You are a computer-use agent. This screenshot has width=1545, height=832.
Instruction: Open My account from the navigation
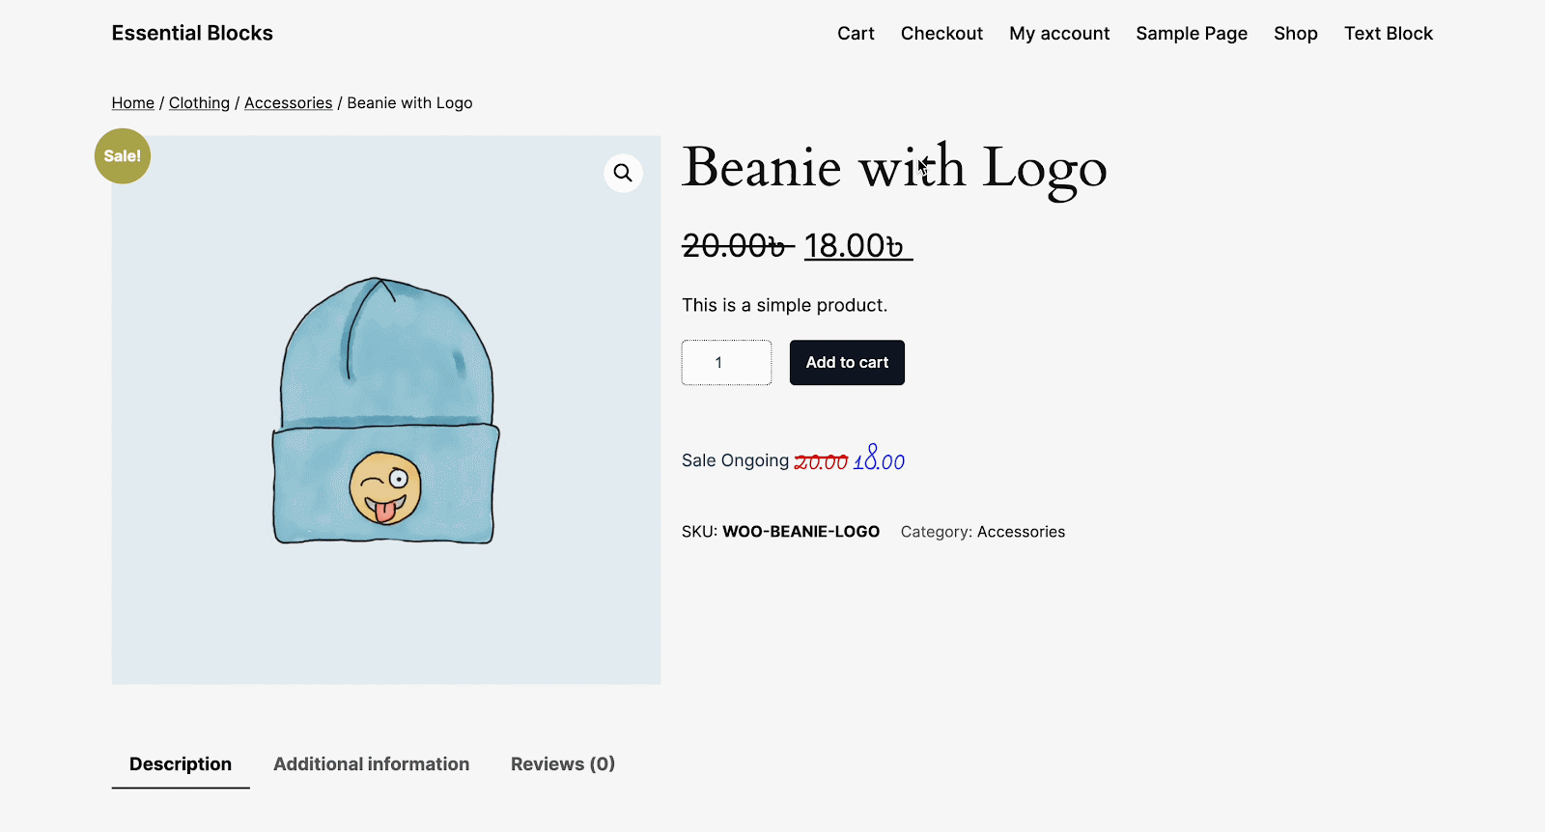click(x=1058, y=33)
